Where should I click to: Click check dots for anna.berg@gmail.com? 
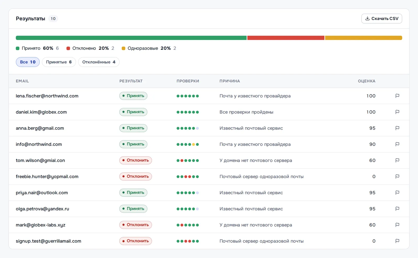click(188, 128)
